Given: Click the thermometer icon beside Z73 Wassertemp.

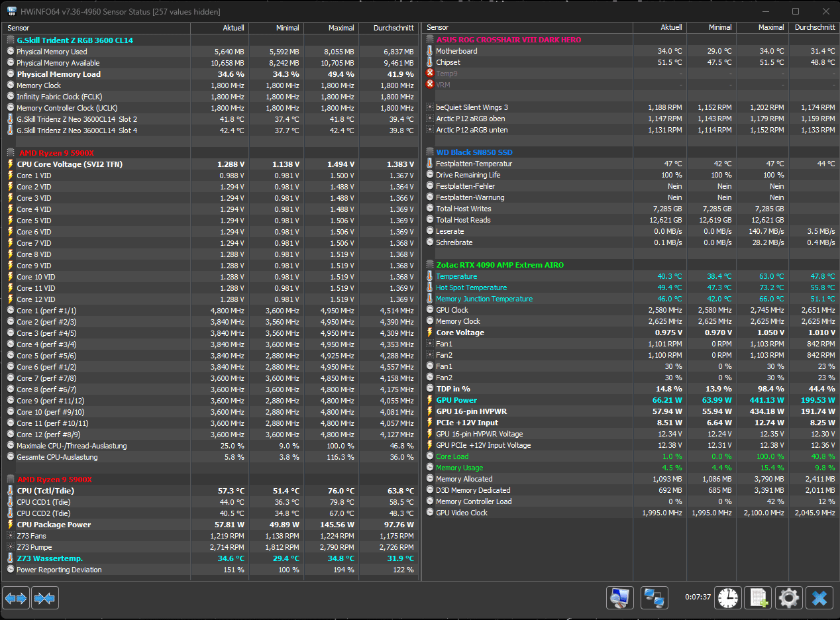Looking at the screenshot, I should [x=11, y=558].
